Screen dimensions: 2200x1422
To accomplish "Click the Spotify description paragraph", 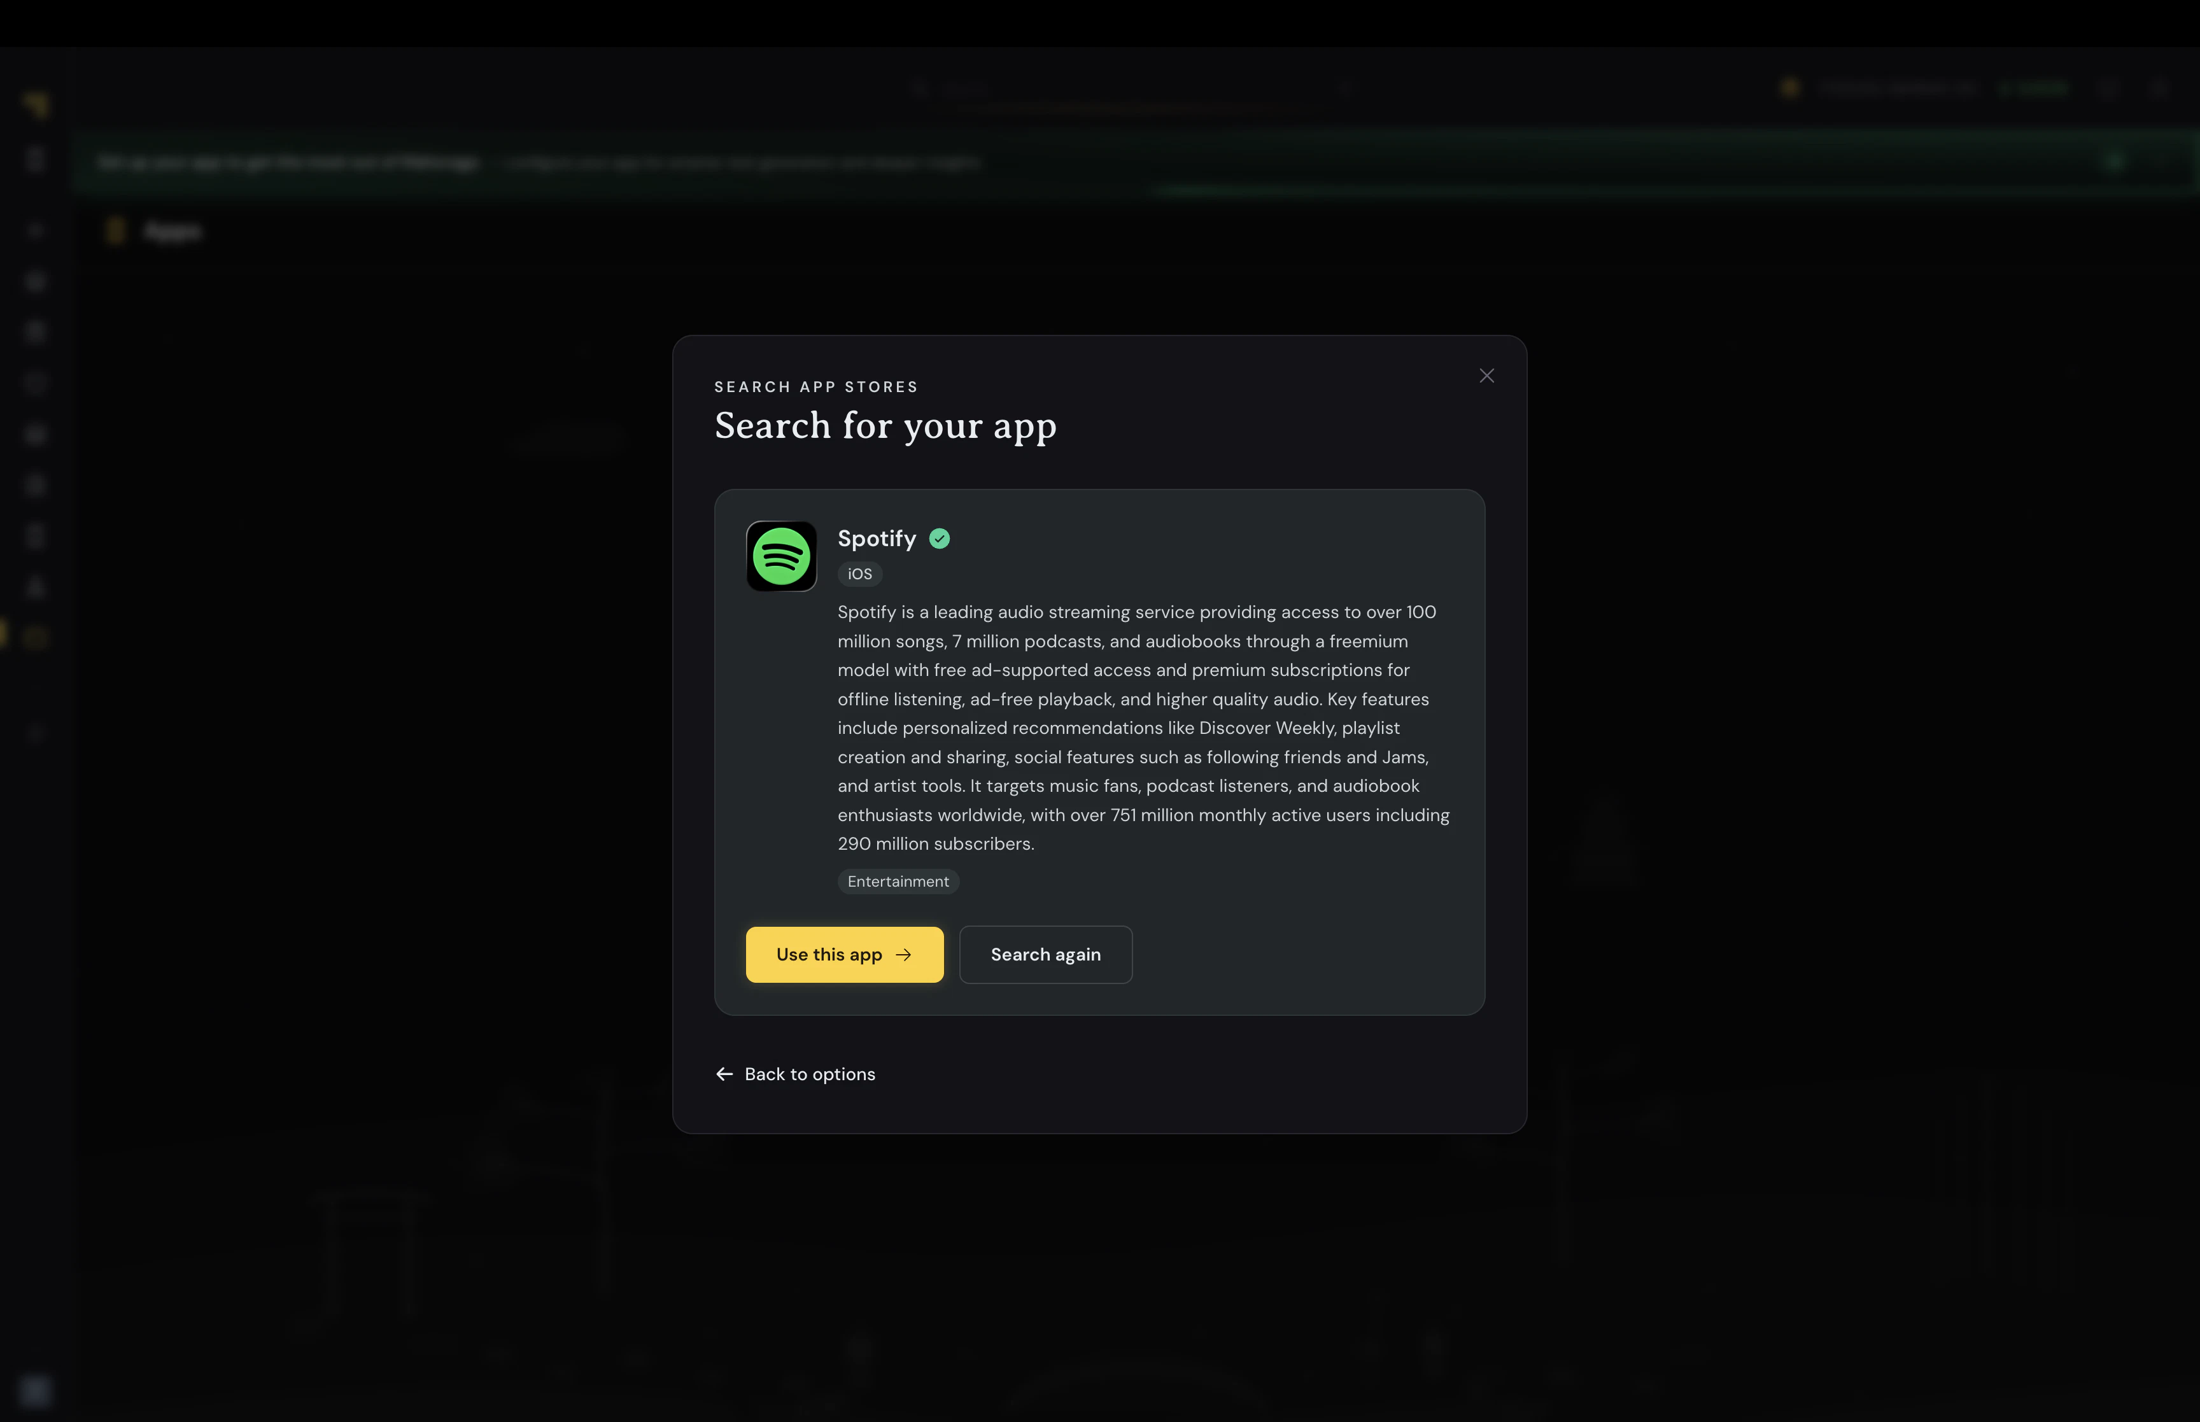I will click(1143, 728).
